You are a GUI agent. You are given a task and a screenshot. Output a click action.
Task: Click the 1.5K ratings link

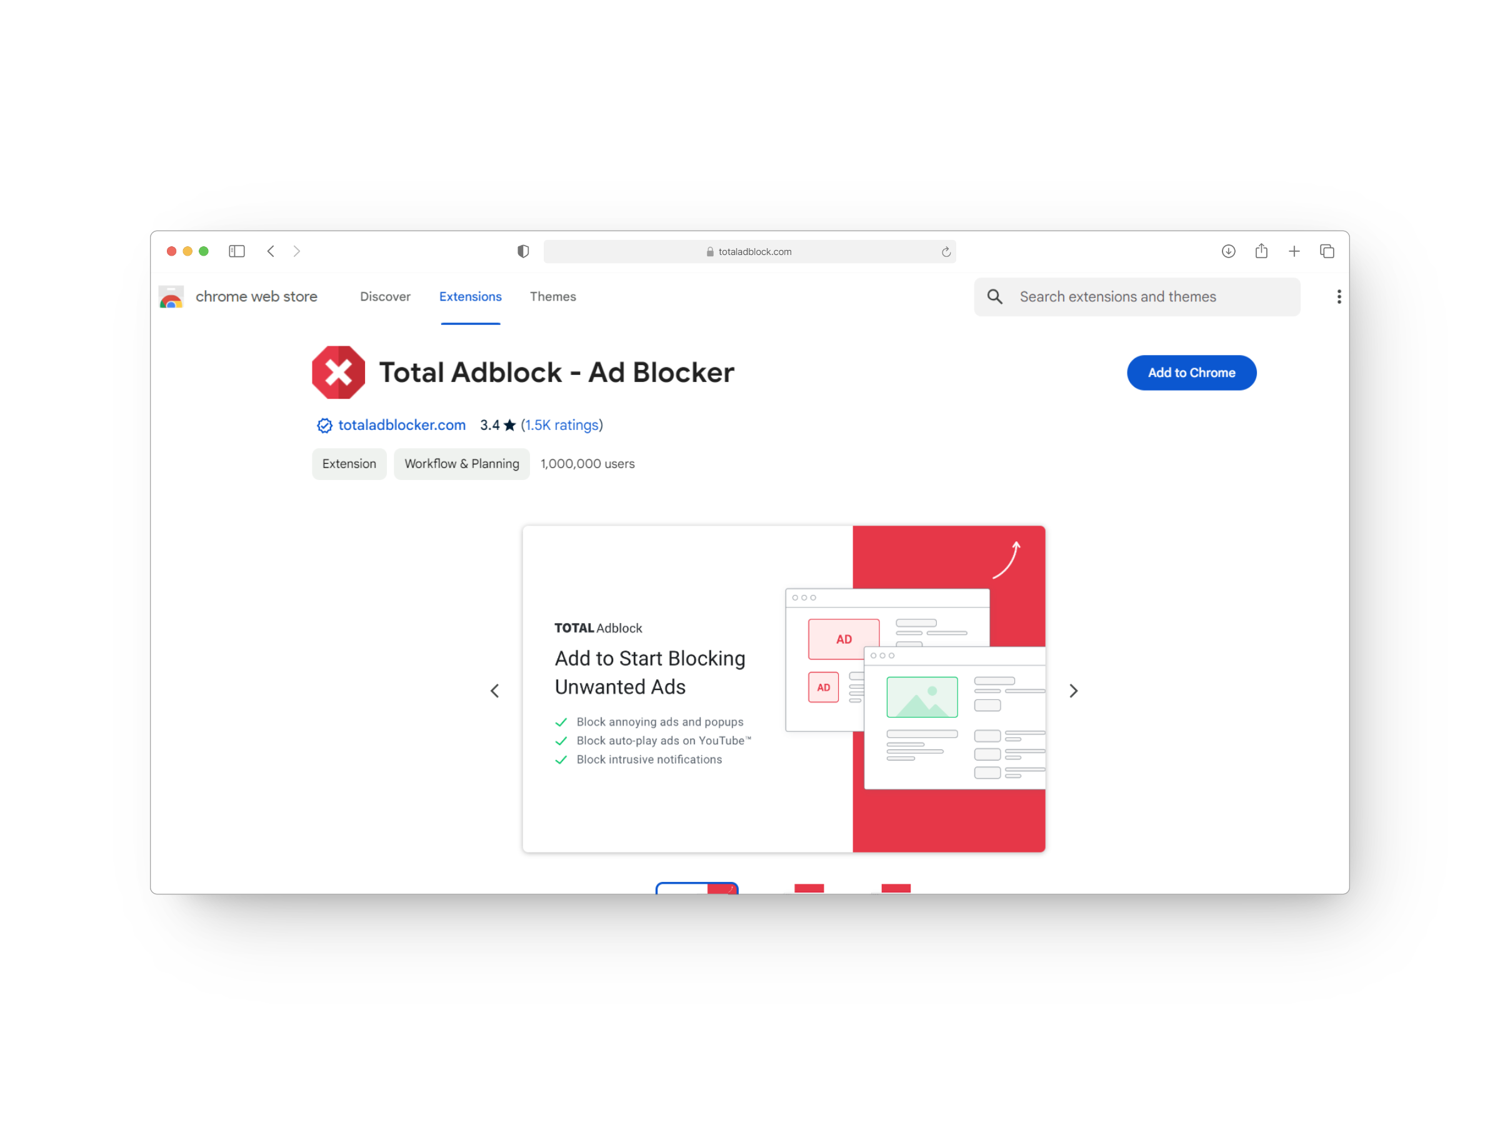tap(561, 426)
